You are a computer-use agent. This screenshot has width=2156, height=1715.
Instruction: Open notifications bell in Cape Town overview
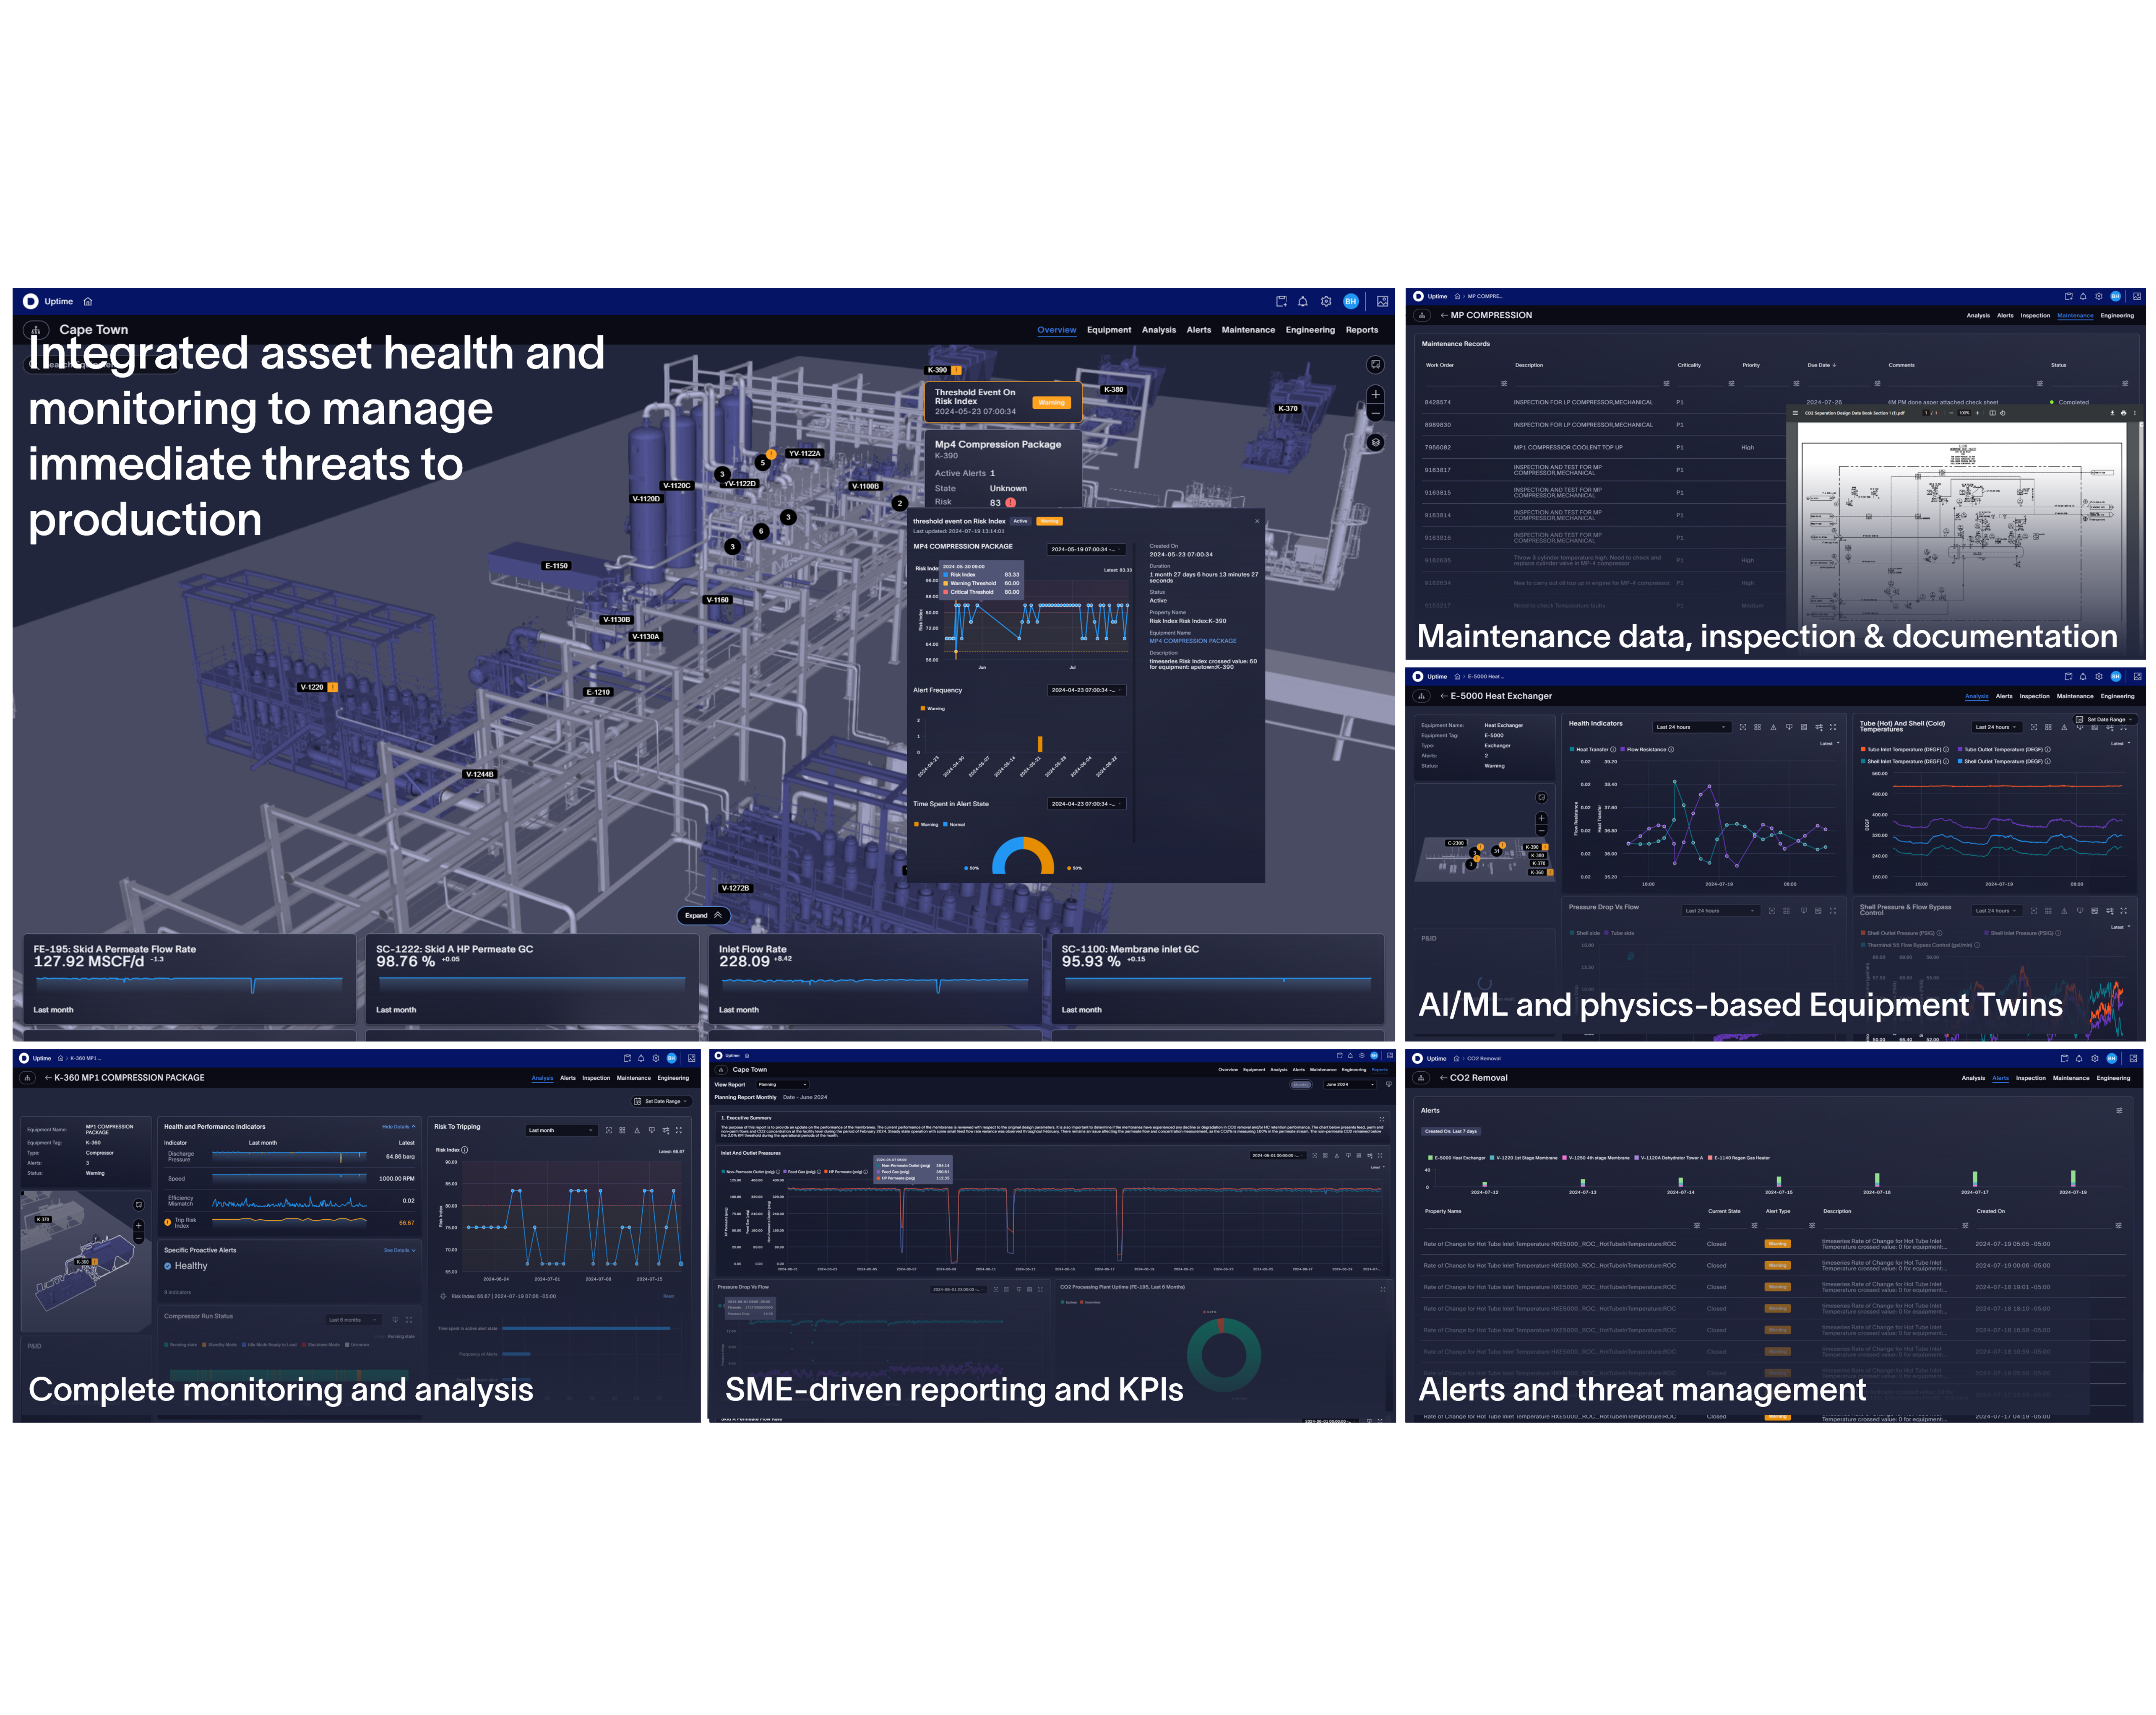[1302, 301]
